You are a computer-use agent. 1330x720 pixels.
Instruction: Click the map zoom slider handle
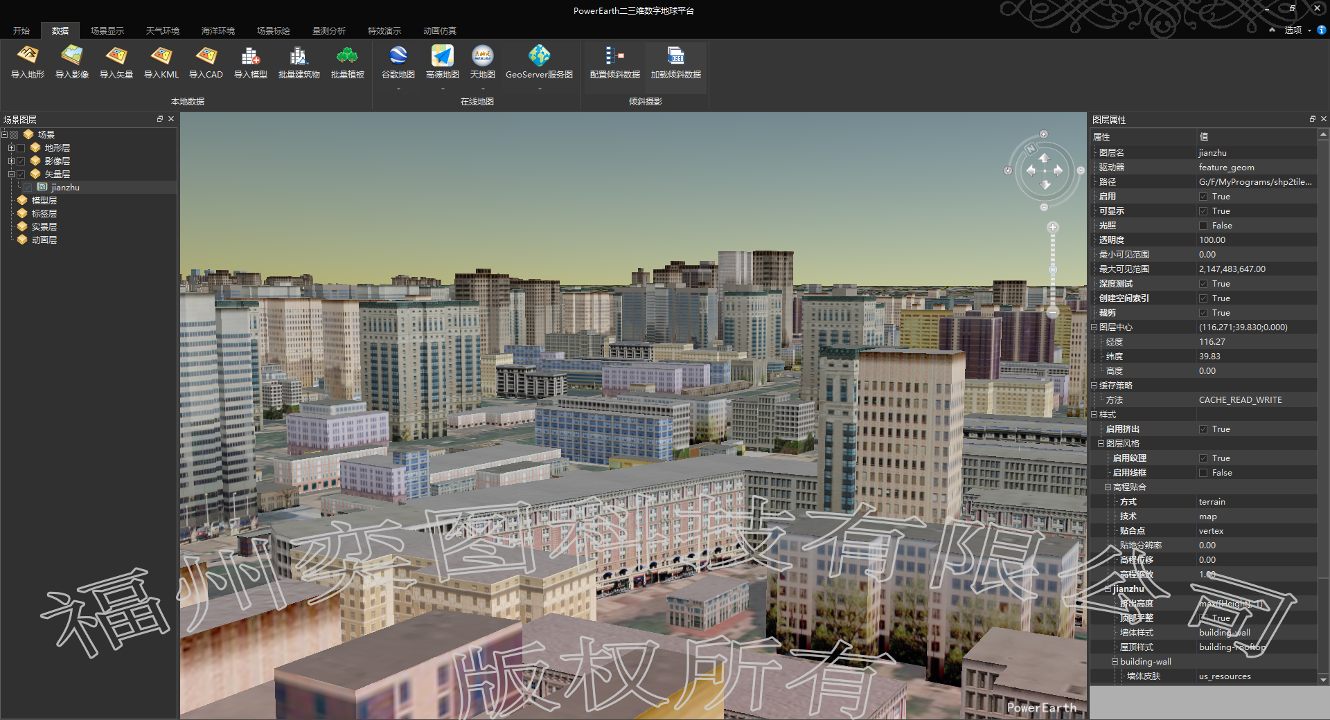click(x=1053, y=270)
